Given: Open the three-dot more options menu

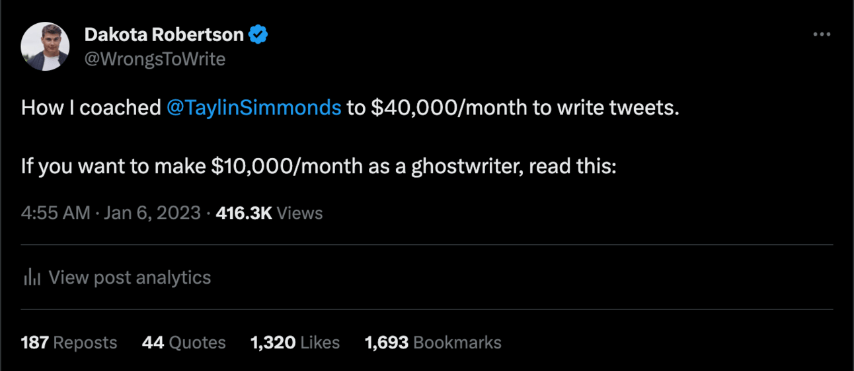Looking at the screenshot, I should pos(821,34).
